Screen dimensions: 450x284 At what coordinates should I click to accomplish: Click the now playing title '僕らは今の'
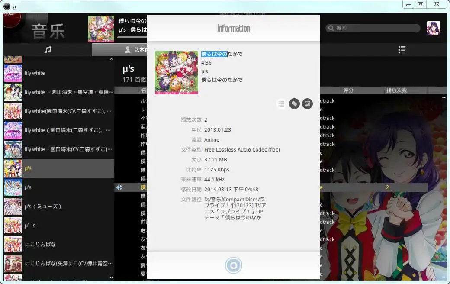click(132, 21)
